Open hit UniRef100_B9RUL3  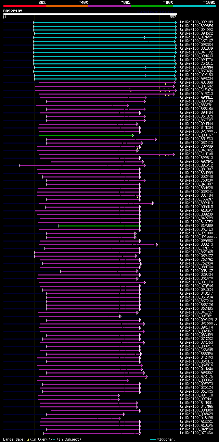click(196, 203)
